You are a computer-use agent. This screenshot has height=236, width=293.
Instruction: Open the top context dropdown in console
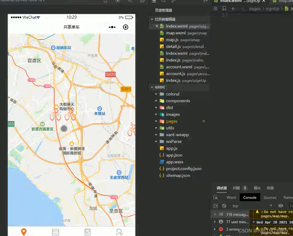pos(252,206)
